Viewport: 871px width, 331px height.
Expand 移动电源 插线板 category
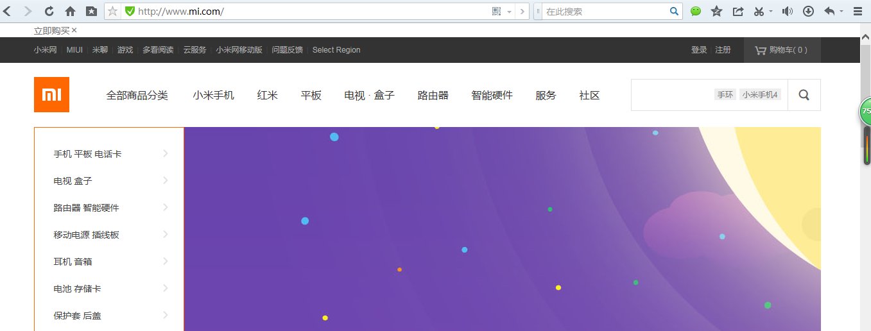pyautogui.click(x=109, y=235)
